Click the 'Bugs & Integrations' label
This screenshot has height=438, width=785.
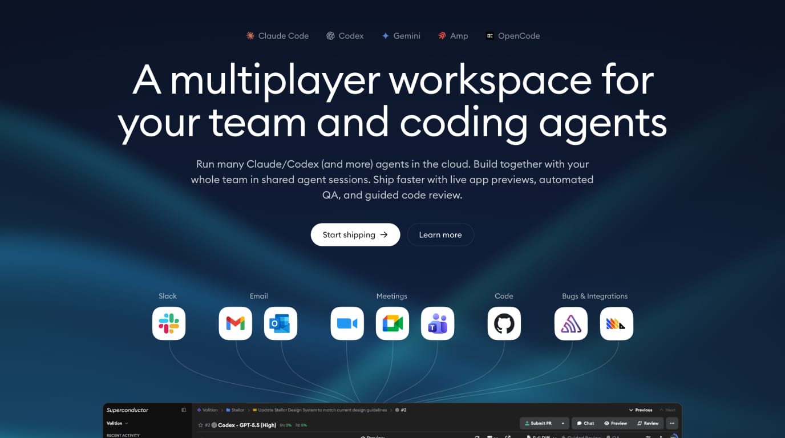click(594, 296)
